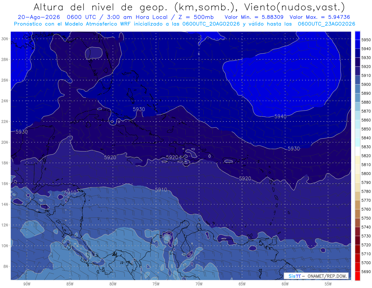Click the SisPI ONAMET/REP.DOM. logo box
This screenshot has width=372, height=288.
(x=316, y=276)
